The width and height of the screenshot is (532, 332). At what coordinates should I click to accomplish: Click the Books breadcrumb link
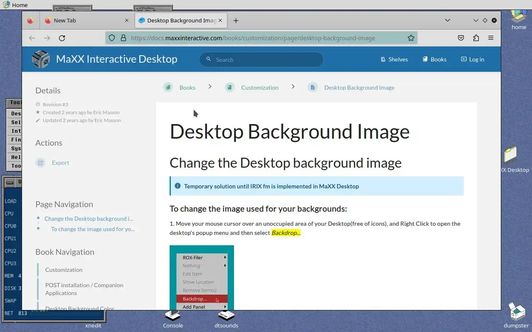(187, 88)
